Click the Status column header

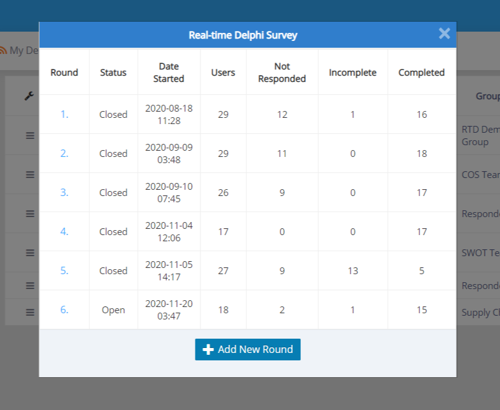pyautogui.click(x=113, y=73)
